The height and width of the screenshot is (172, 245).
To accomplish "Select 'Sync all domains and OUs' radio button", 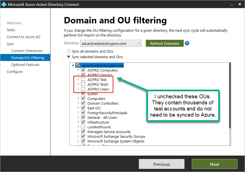I will [x=69, y=51].
